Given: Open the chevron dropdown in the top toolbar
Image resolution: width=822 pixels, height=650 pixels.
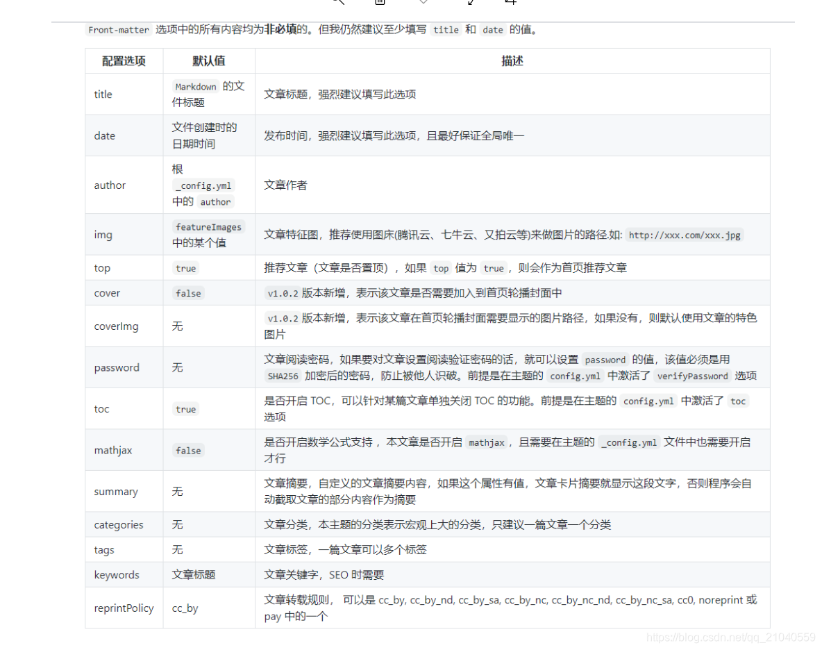Looking at the screenshot, I should [x=423, y=3].
